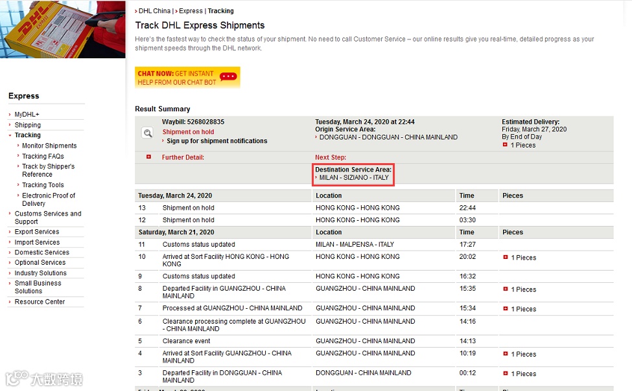Open Tracking Tools sidebar link
The width and height of the screenshot is (632, 391).
(43, 185)
